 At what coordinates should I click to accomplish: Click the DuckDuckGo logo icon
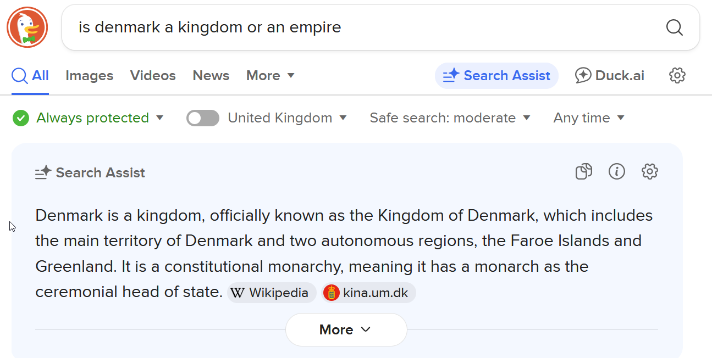click(27, 27)
